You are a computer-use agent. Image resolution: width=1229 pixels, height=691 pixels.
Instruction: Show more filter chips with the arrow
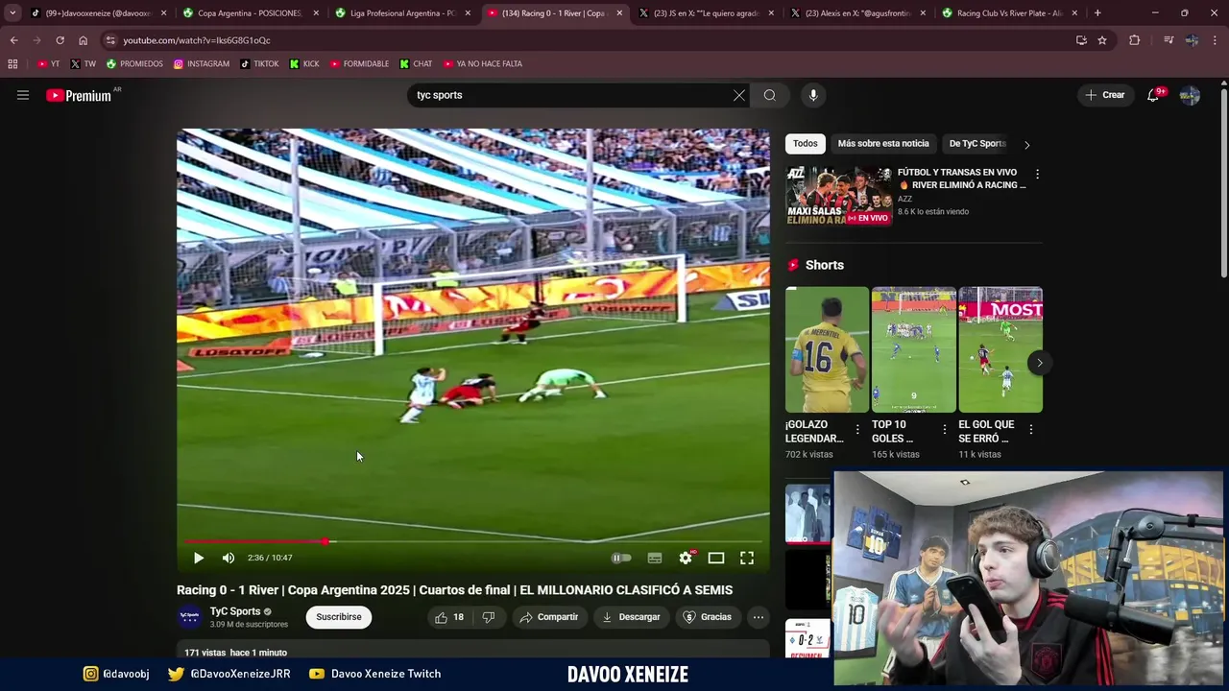click(1027, 145)
